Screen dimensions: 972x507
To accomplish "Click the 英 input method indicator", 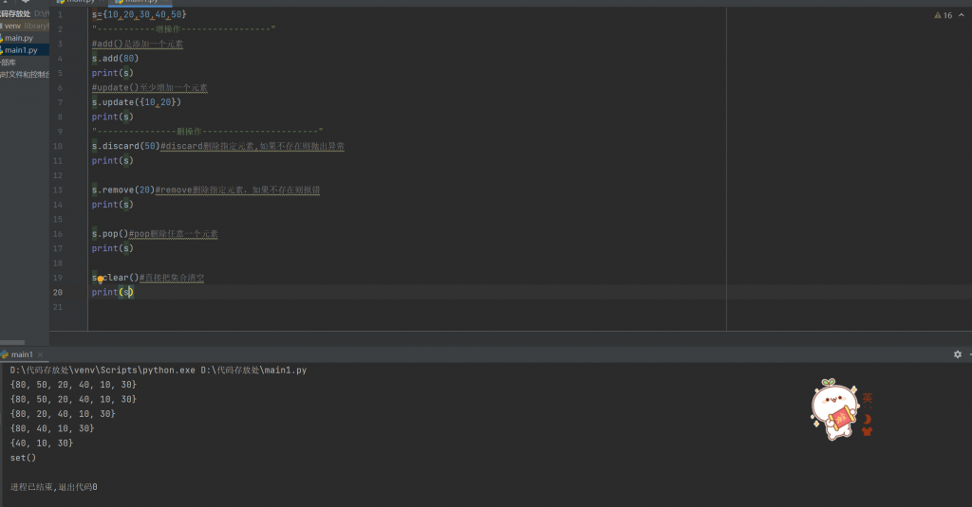I will click(867, 398).
